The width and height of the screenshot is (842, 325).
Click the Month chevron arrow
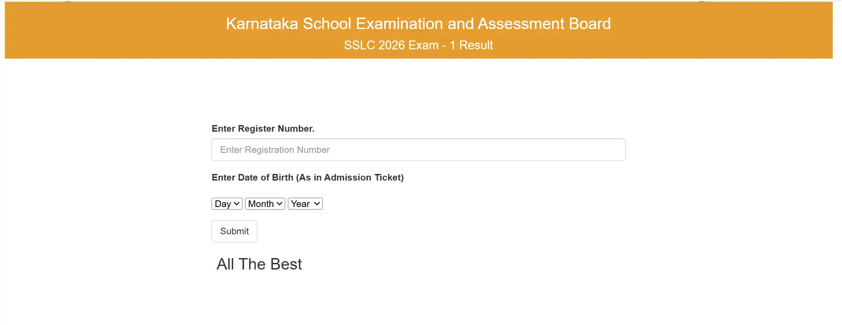[x=279, y=203]
